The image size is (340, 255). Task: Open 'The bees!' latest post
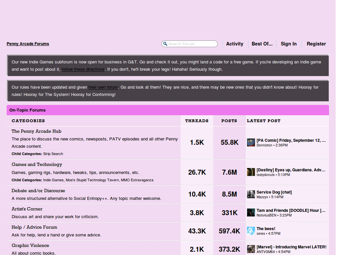click(266, 228)
